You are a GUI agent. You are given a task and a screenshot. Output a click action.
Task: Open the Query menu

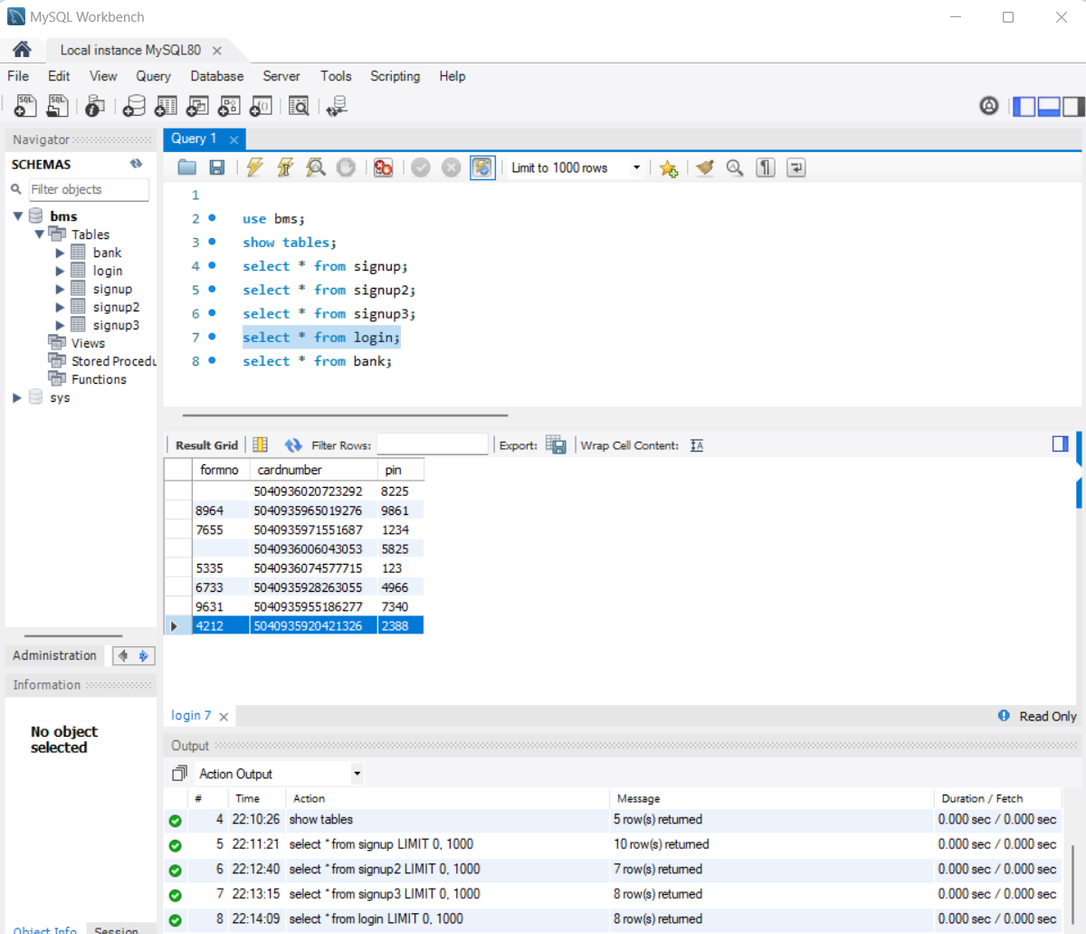coord(153,76)
